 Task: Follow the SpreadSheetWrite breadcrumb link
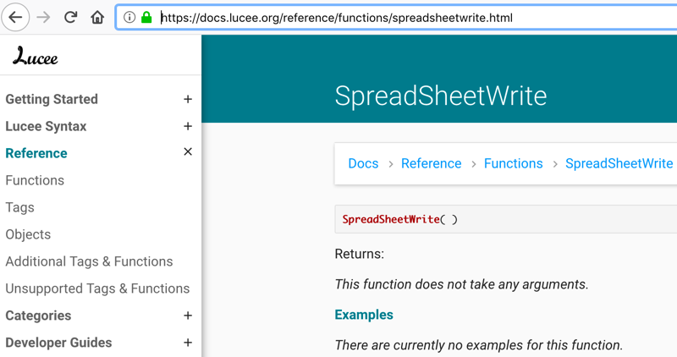click(619, 163)
